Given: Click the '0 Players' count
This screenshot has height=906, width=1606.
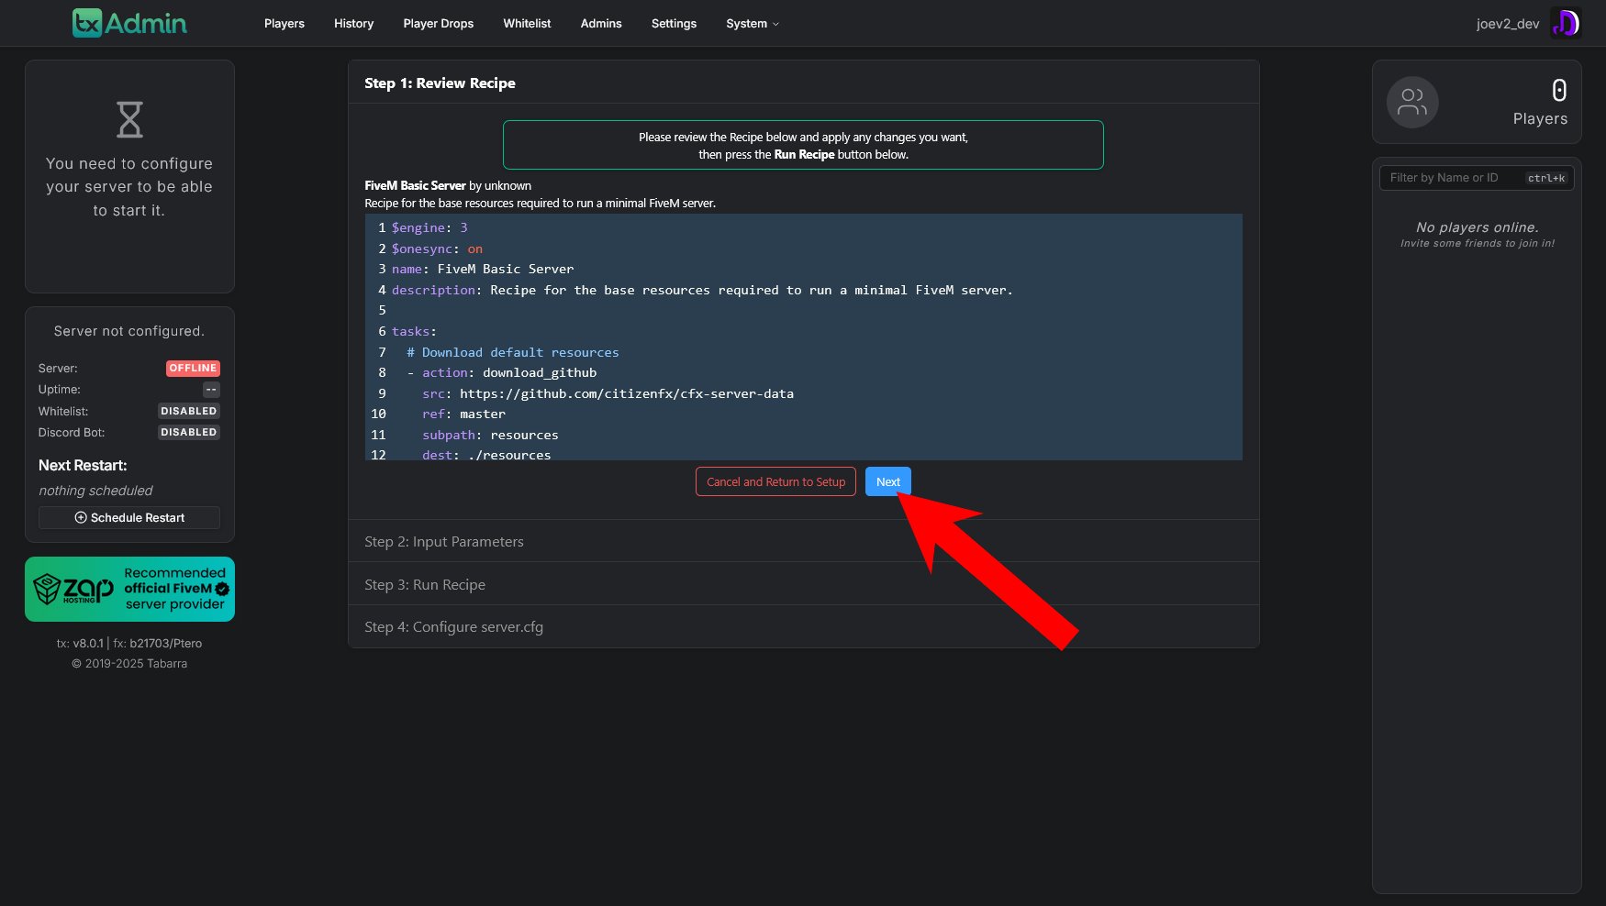Looking at the screenshot, I should coord(1541,103).
